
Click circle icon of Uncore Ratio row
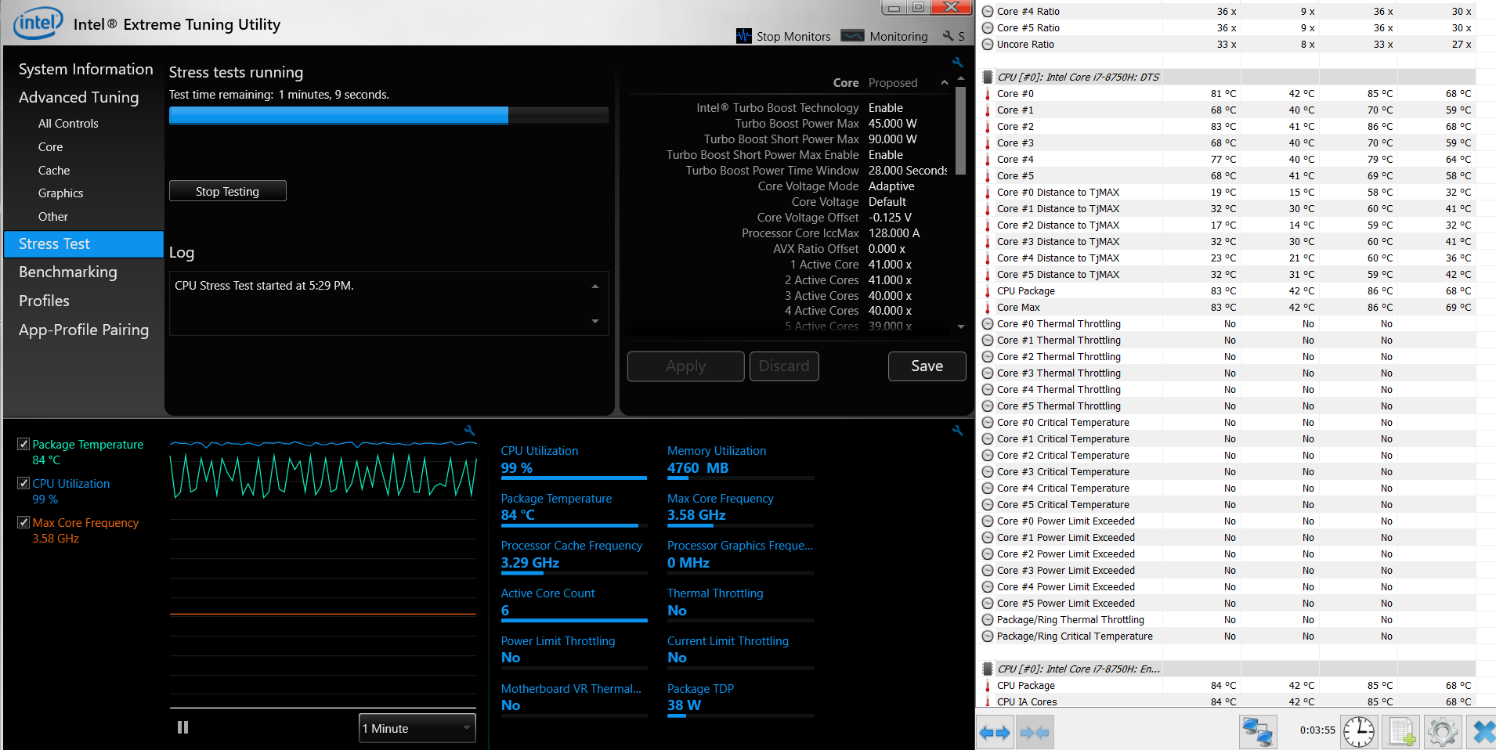tap(988, 44)
